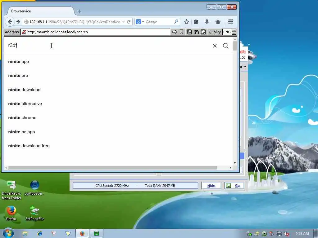Open a new tab with plus button
This screenshot has height=238, width=318.
(79, 11)
